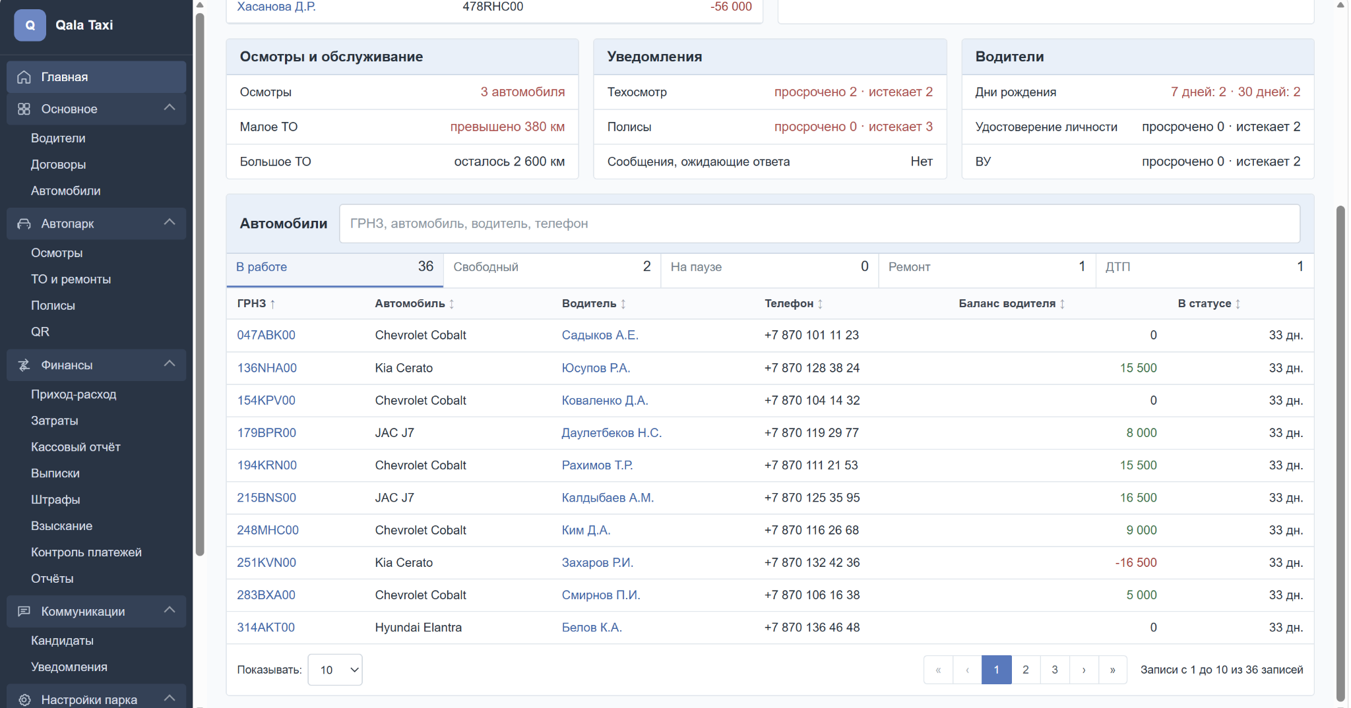Open Кандидаты in the sidebar
This screenshot has height=708, width=1351.
62,641
